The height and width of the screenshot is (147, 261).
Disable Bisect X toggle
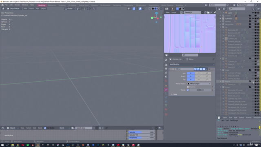(x=191, y=76)
